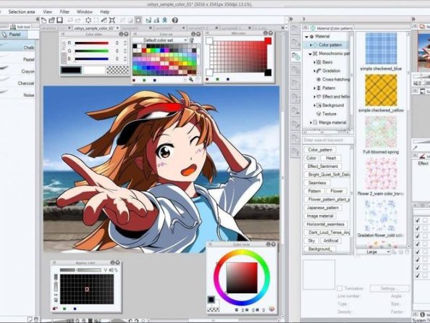Viewport: 430px width, 323px height.
Task: Collapse the Material root tree node
Action: (x=306, y=36)
